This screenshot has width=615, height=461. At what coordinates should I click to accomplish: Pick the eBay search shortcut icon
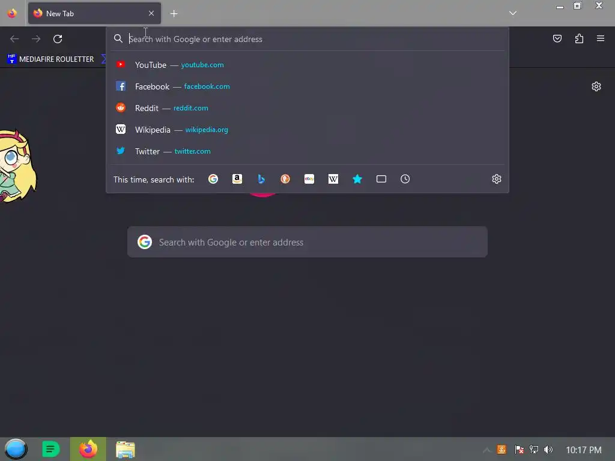pyautogui.click(x=309, y=179)
